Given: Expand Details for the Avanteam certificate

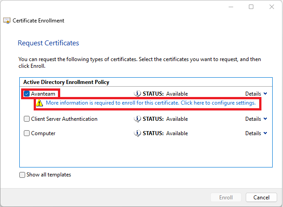Looking at the screenshot, I should click(256, 94).
